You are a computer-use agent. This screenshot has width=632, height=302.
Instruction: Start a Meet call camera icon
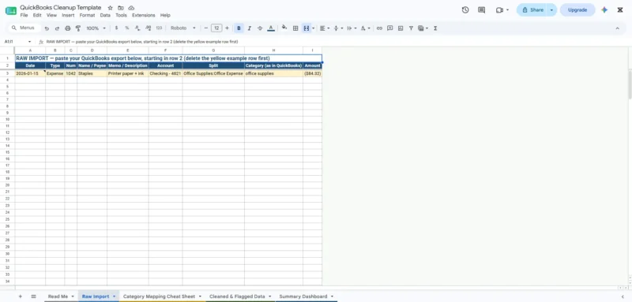click(500, 10)
